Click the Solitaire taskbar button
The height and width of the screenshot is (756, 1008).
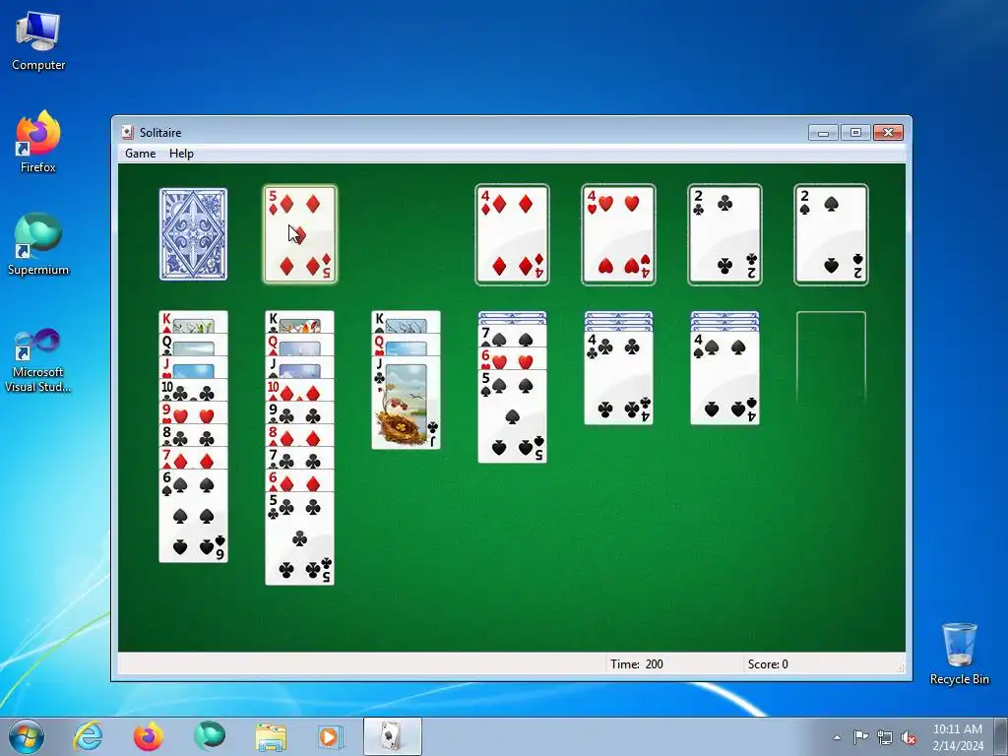(x=392, y=736)
